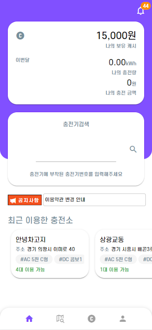
Task: Tap the magnifier search icon
Action: (x=133, y=149)
